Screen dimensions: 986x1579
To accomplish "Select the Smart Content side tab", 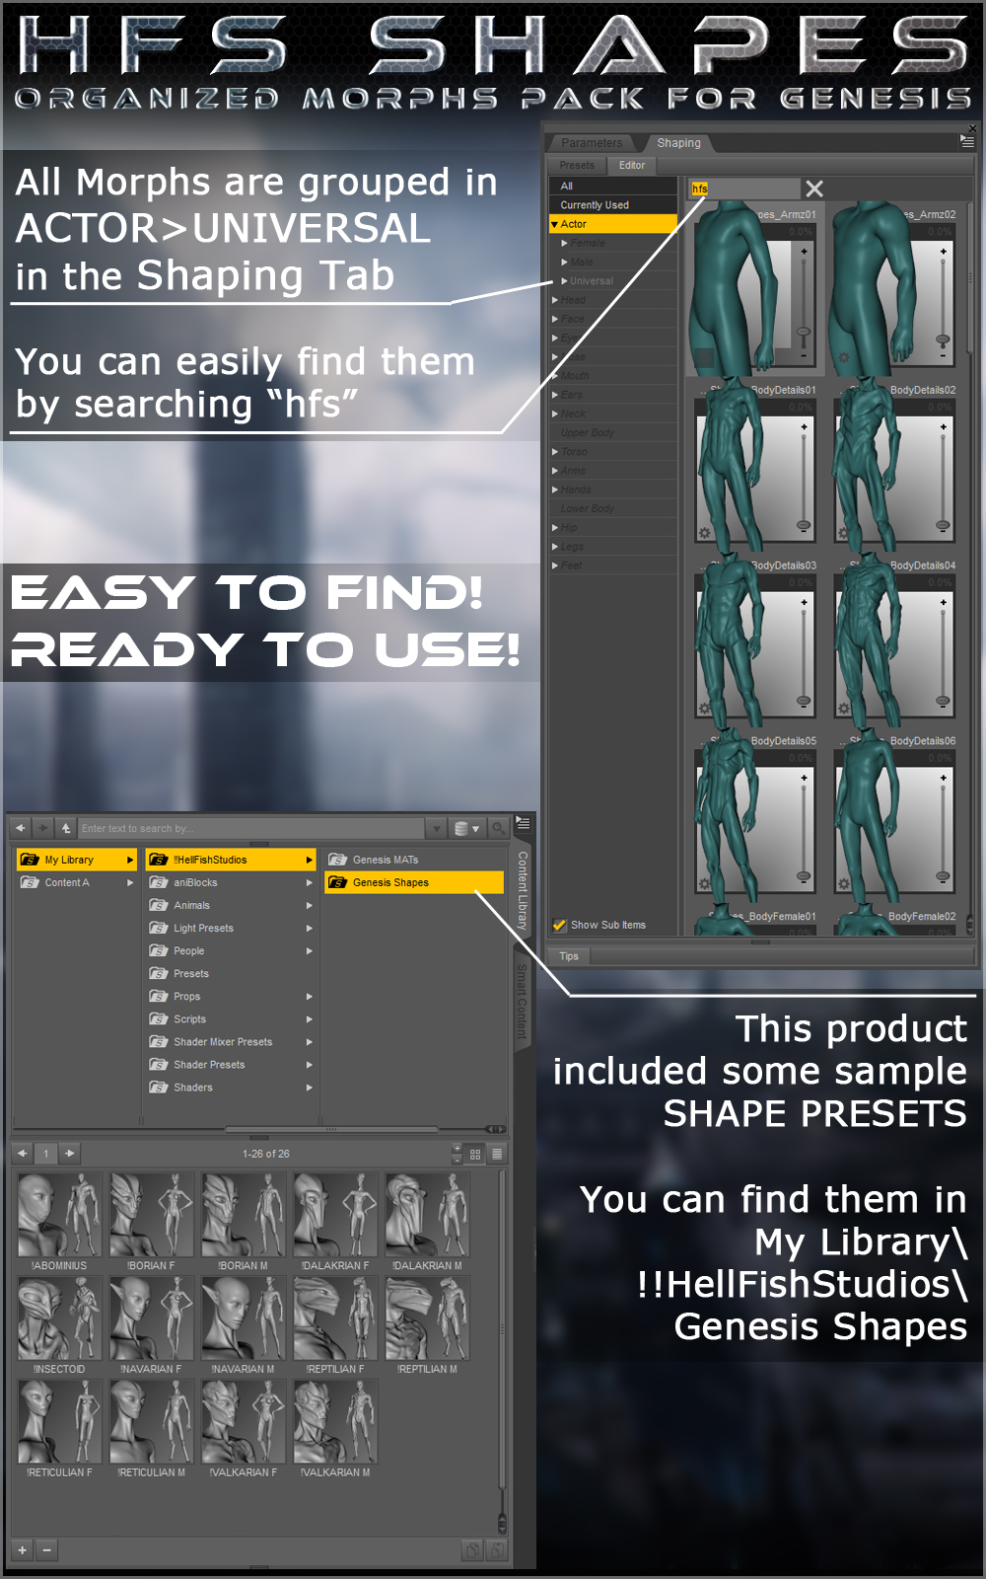I will click(x=523, y=1003).
